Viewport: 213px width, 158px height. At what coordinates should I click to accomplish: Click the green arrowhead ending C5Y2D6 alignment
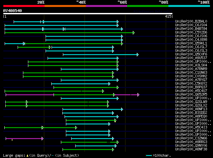tap(134, 33)
